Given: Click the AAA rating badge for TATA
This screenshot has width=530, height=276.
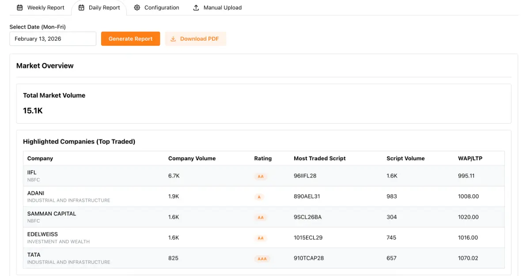Looking at the screenshot, I should (x=262, y=259).
